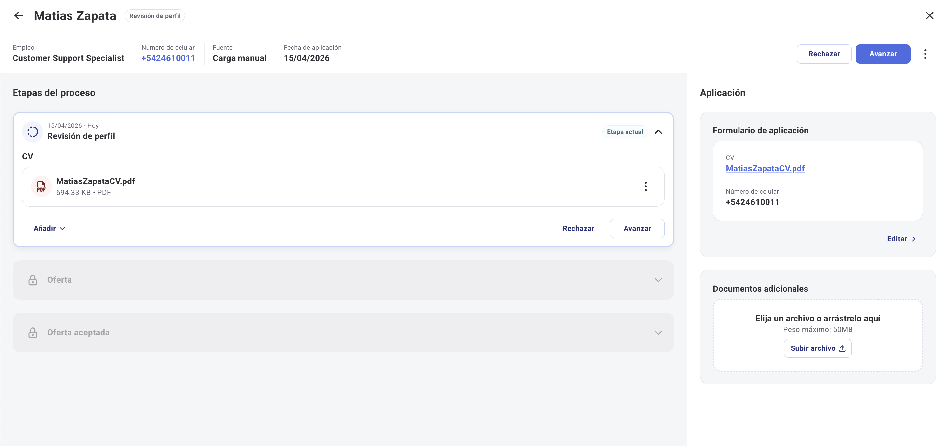The image size is (948, 446).
Task: Click the back arrow next to Matias Zapata
Action: pyautogui.click(x=18, y=15)
